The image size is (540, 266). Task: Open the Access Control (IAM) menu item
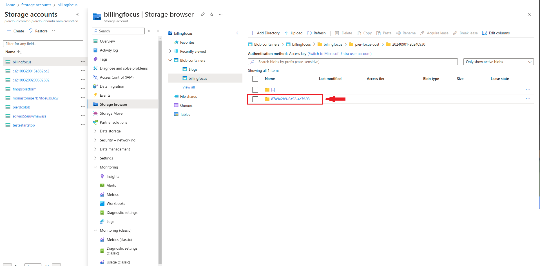pyautogui.click(x=117, y=77)
